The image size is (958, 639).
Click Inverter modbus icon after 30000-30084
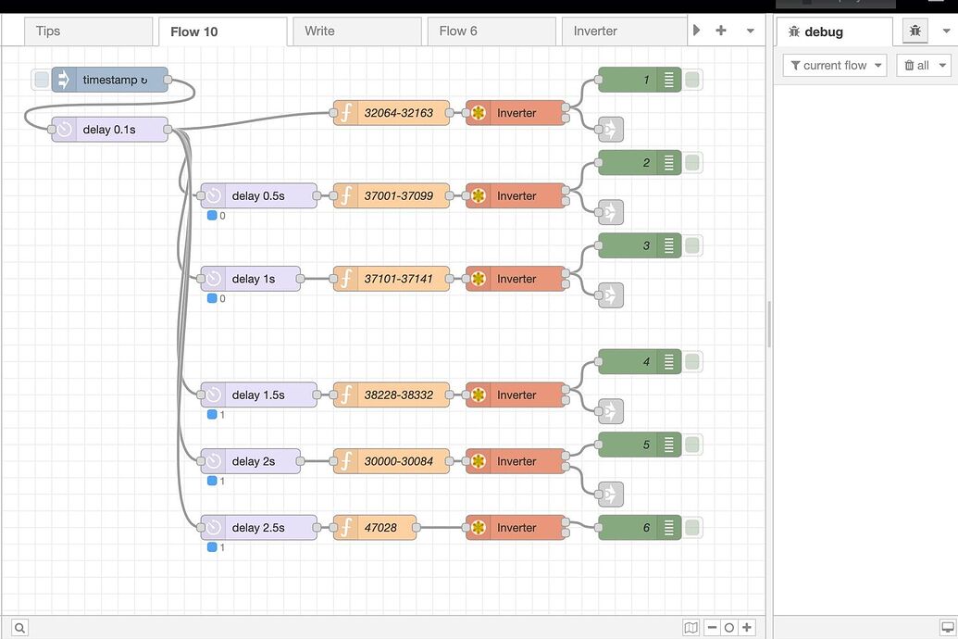(x=479, y=461)
